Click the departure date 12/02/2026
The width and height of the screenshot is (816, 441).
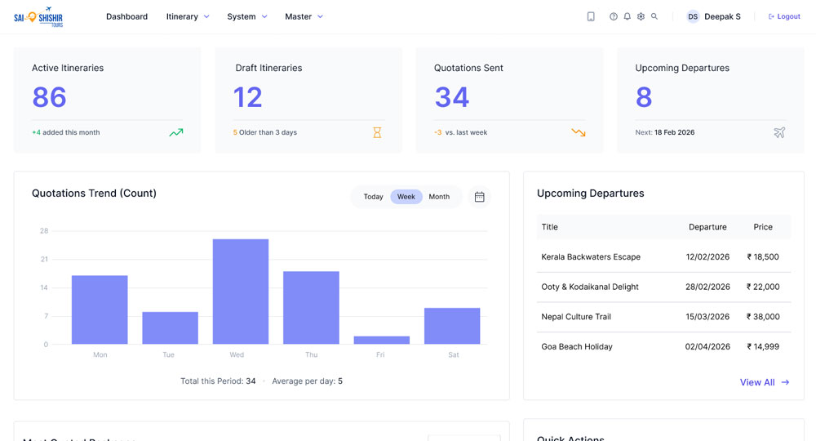point(707,256)
